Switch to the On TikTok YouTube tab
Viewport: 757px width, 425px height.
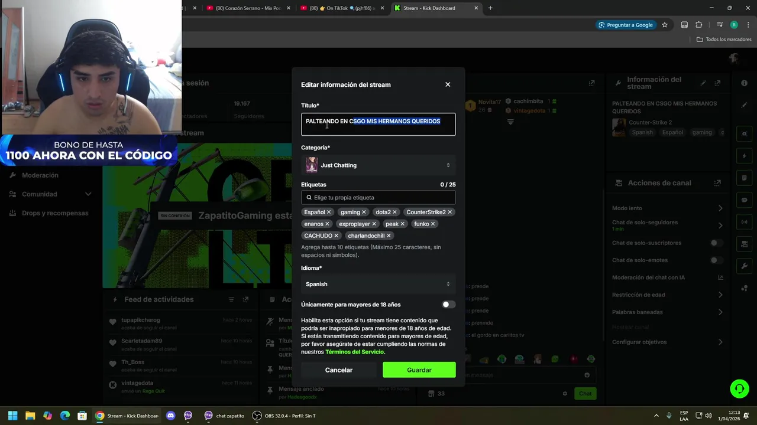(341, 8)
